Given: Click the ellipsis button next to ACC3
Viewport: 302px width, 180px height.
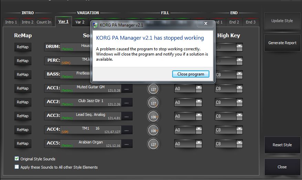Looking at the screenshot, I should tap(126, 116).
